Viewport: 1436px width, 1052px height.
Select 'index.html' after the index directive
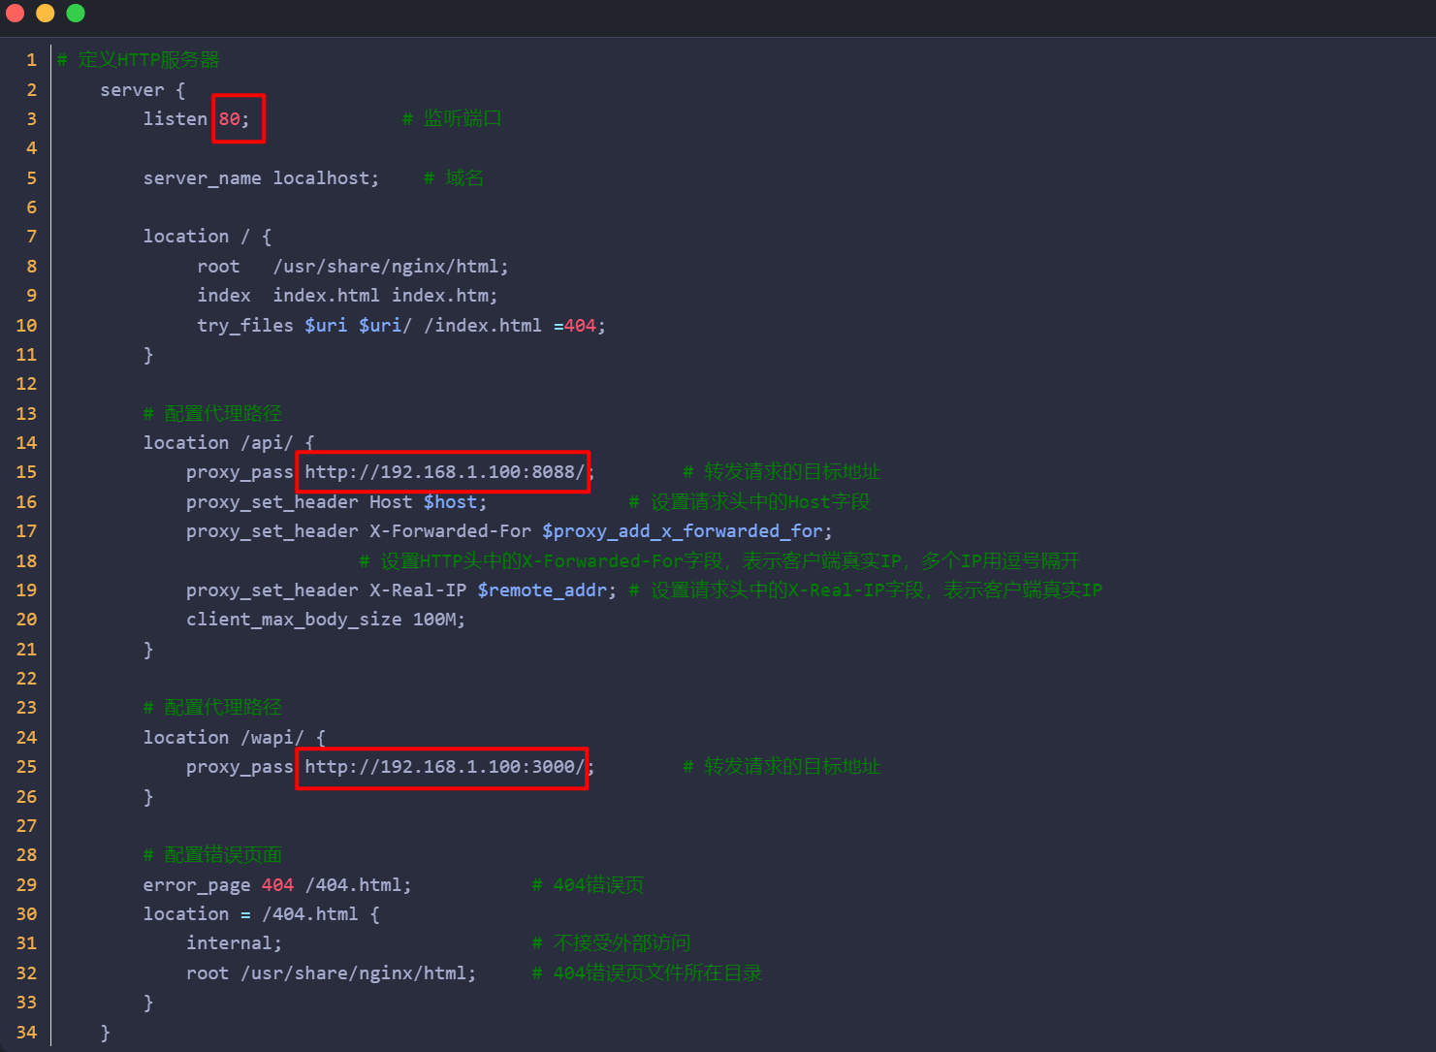coord(326,295)
